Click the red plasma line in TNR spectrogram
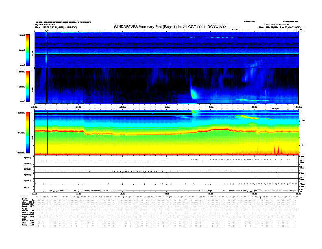The width and height of the screenshot is (322, 249). (x=166, y=133)
